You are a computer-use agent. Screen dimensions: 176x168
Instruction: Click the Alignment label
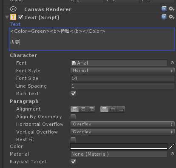(28, 109)
